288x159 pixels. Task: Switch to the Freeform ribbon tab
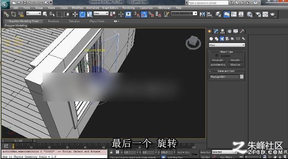[53, 21]
